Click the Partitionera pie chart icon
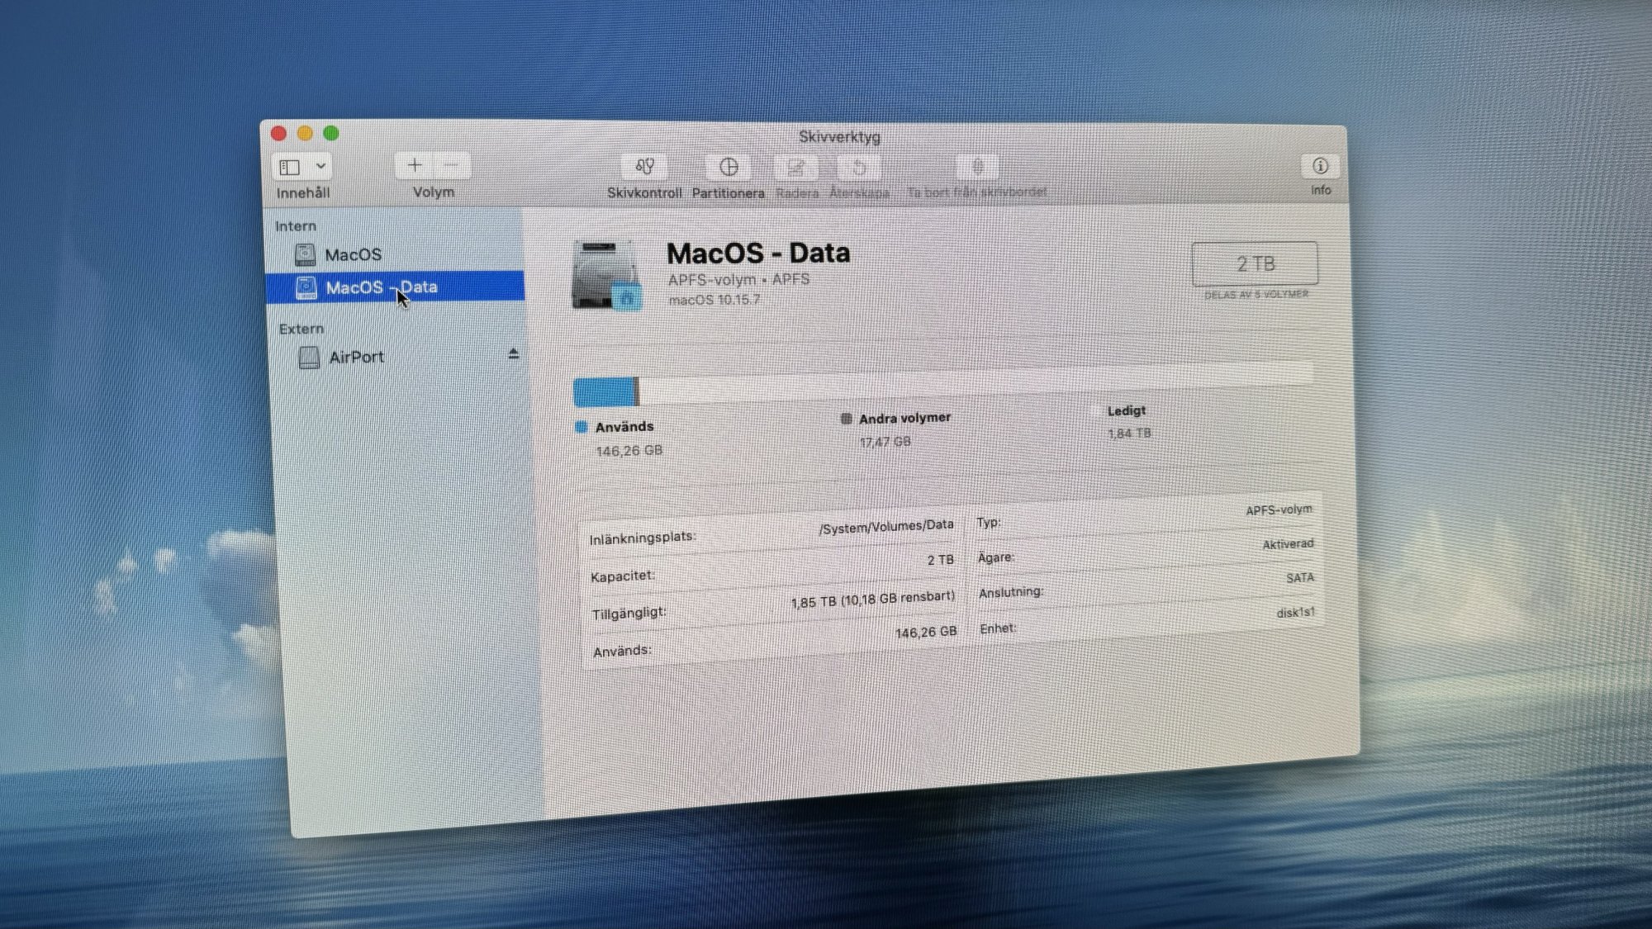Screen dimensions: 1652x929 [728, 168]
